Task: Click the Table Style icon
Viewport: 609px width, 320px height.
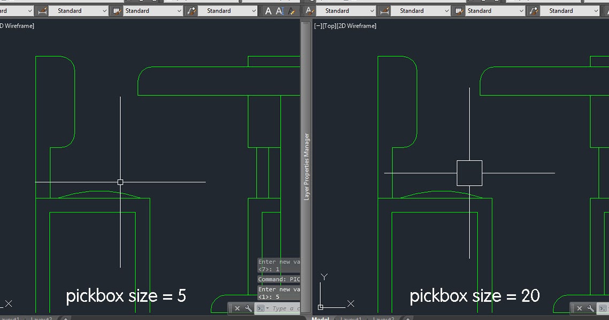Action: pos(117,11)
